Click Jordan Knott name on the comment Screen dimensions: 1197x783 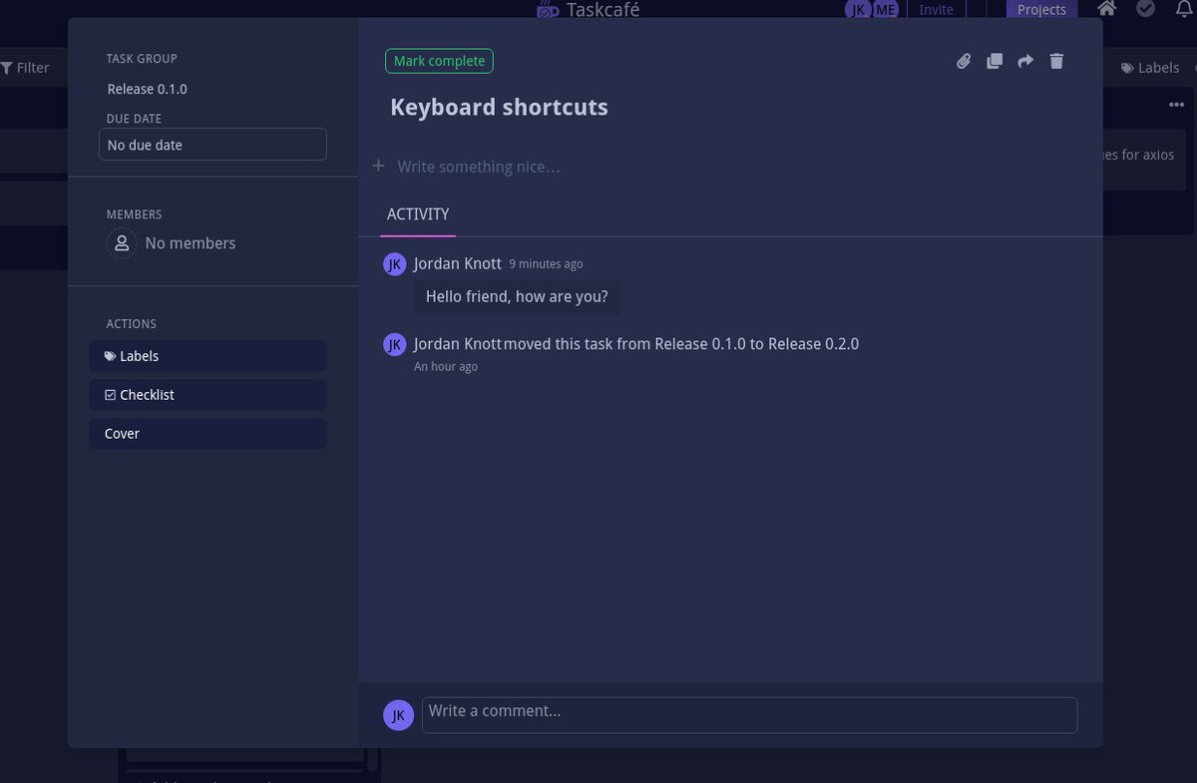pos(458,263)
